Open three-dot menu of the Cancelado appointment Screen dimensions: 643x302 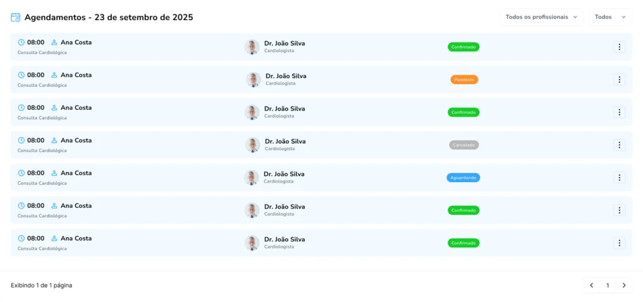click(619, 145)
